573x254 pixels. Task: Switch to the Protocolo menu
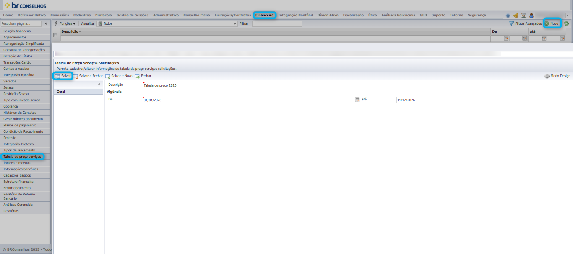104,15
